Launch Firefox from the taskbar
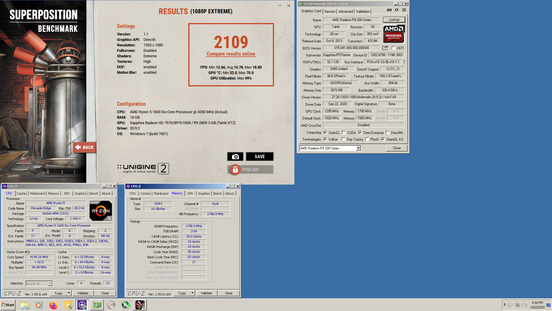 (53, 305)
